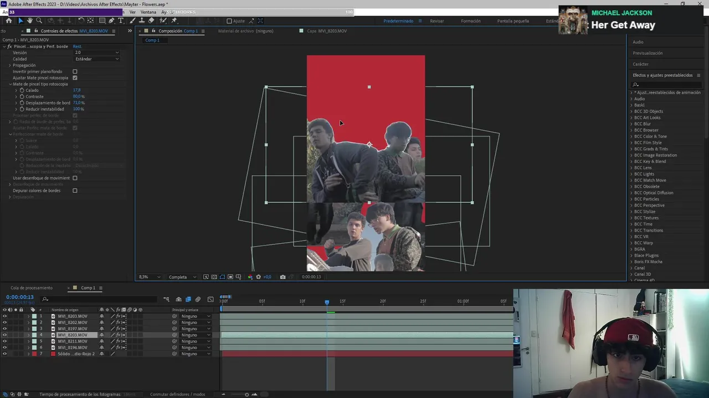Toggle fx switch on MVI_8202.MOV layer
This screenshot has height=398, width=709.
tap(118, 322)
